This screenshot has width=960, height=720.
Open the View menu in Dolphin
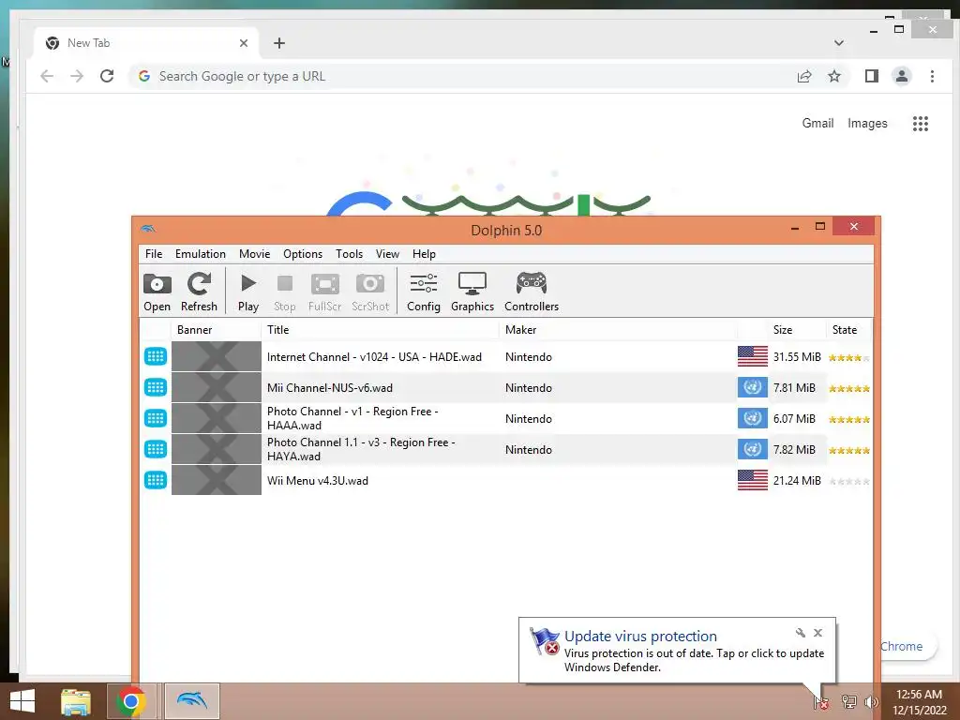click(387, 254)
